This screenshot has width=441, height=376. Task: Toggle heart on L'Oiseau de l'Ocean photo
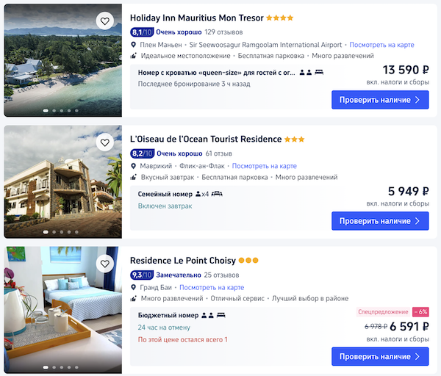coord(105,142)
